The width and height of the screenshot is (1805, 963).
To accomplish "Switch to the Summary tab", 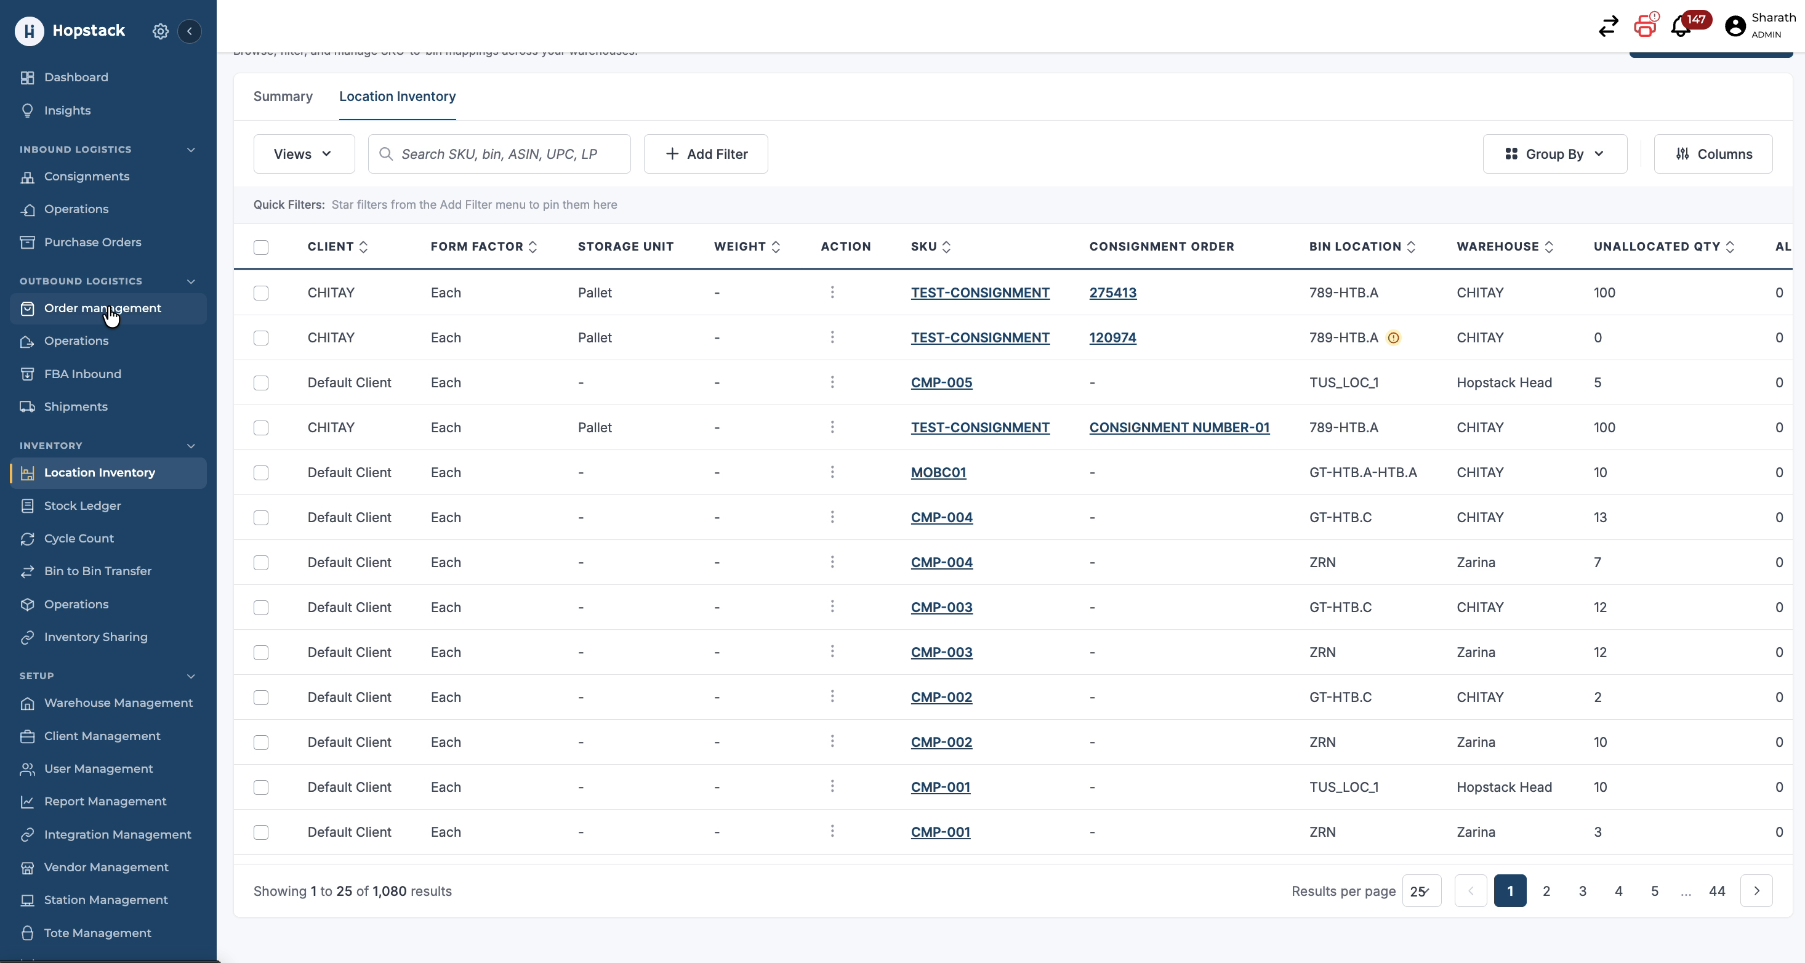I will pyautogui.click(x=283, y=97).
